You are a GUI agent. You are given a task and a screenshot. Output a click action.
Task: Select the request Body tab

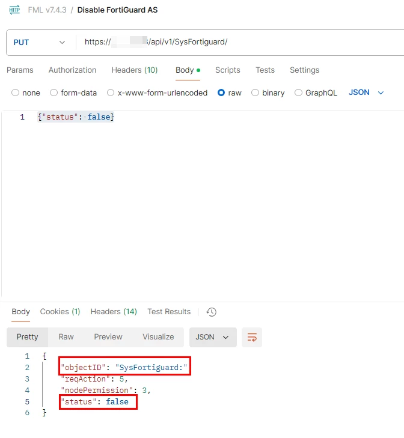tap(188, 70)
